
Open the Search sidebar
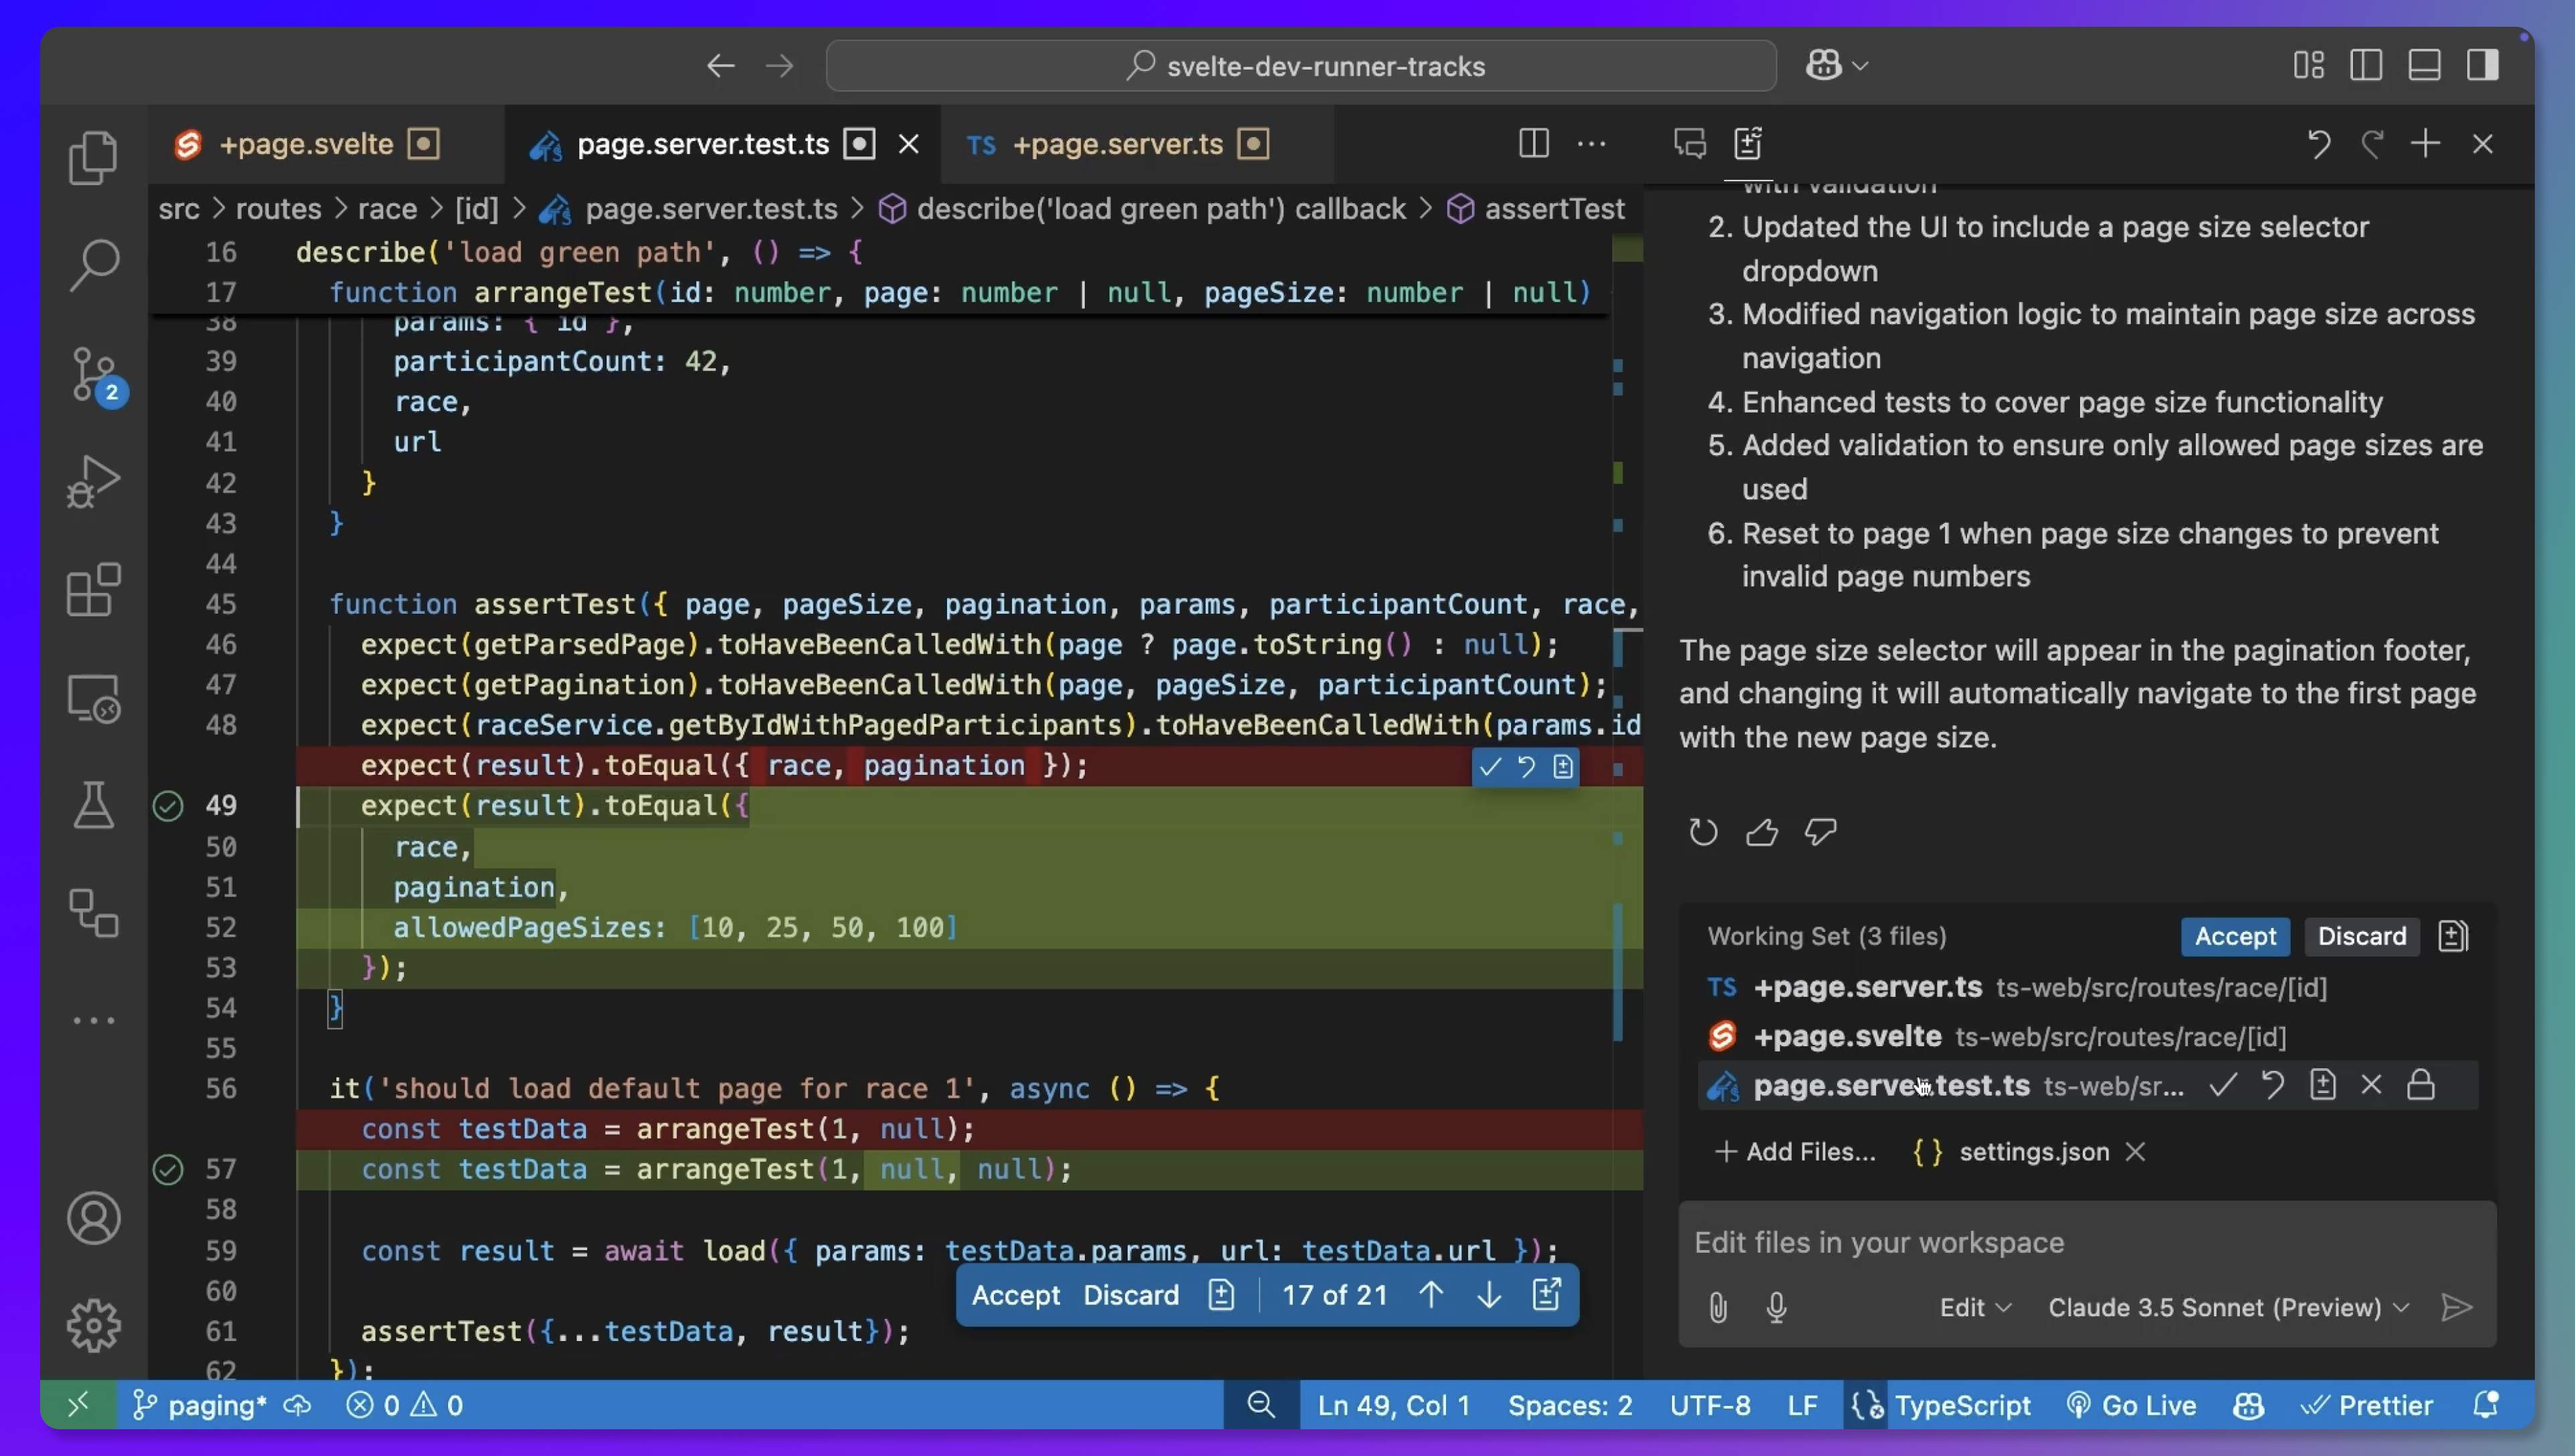[x=93, y=264]
